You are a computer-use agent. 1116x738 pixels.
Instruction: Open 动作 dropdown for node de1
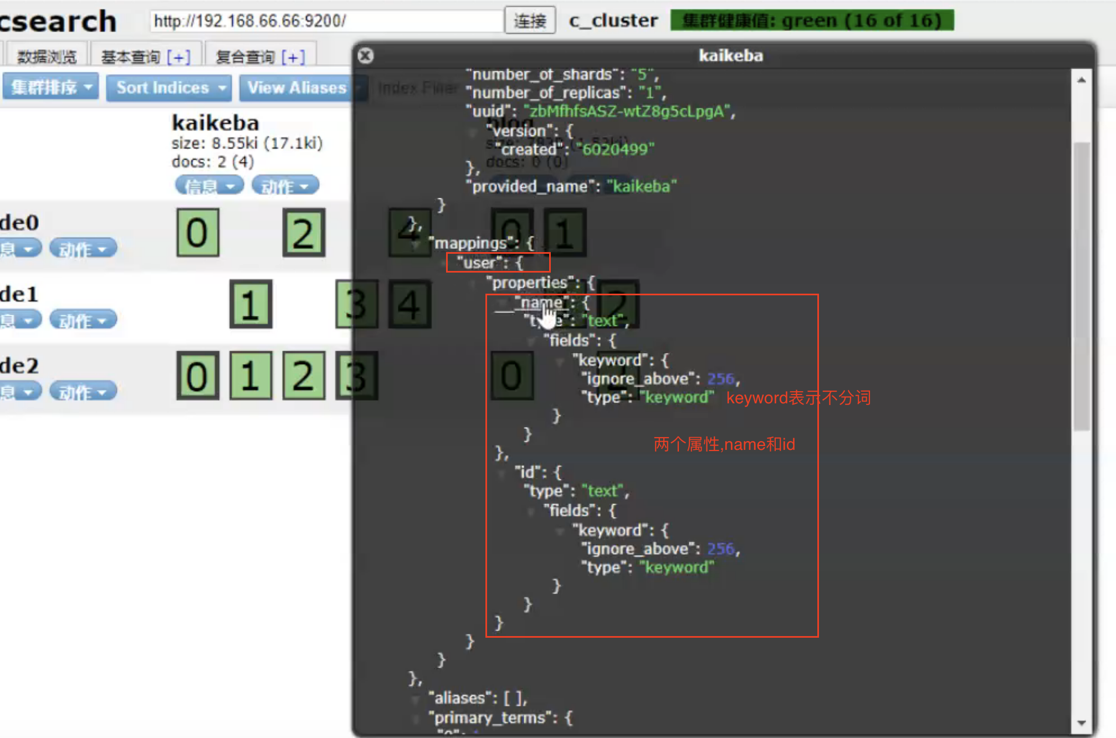click(83, 320)
